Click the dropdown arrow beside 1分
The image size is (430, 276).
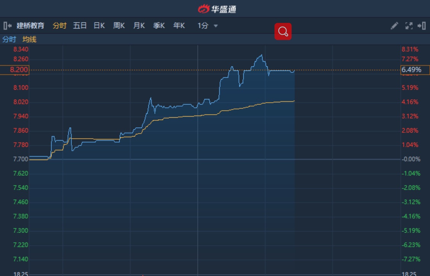pos(216,26)
